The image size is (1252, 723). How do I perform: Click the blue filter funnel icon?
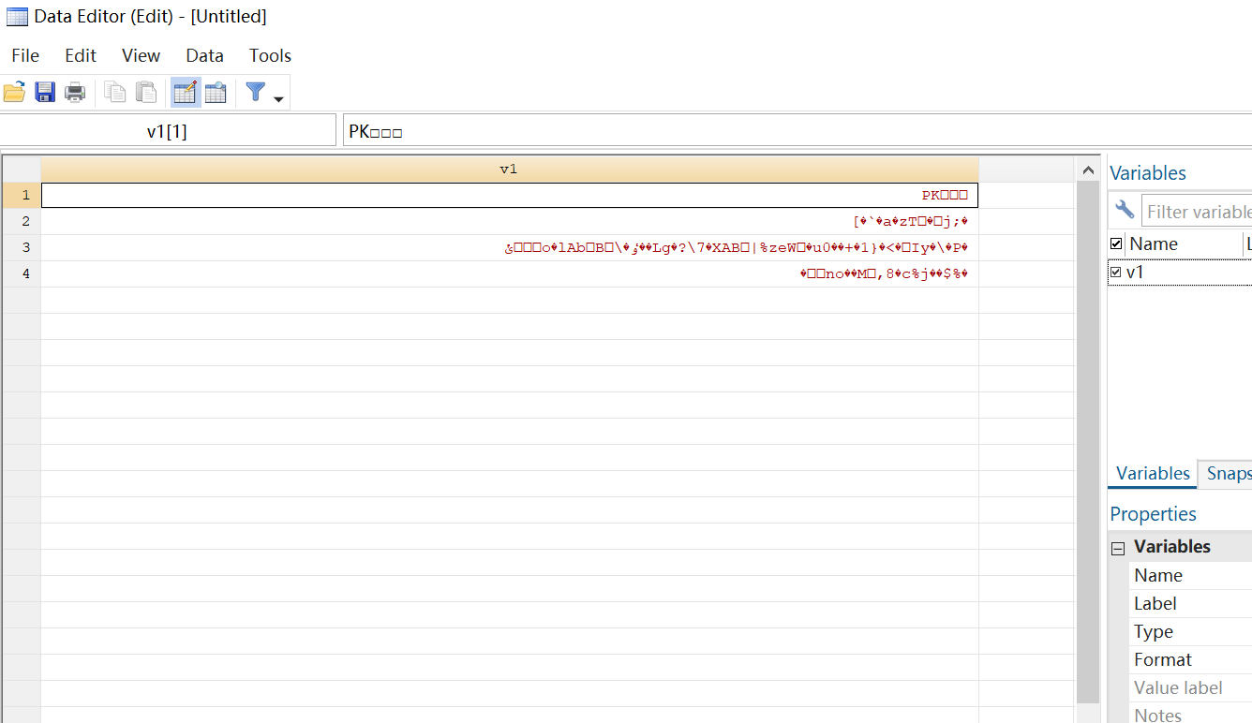255,92
